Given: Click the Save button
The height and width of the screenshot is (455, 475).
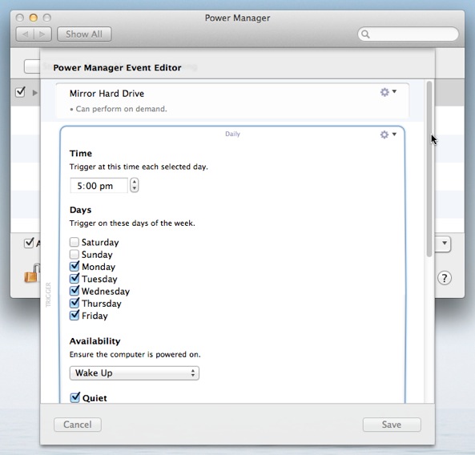Looking at the screenshot, I should [x=392, y=425].
